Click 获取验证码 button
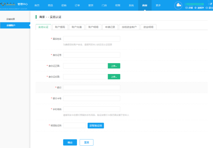The image size is (213, 148). [x=96, y=126]
